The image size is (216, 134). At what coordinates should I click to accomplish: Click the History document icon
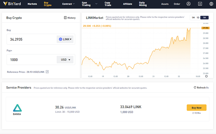coord(65,18)
